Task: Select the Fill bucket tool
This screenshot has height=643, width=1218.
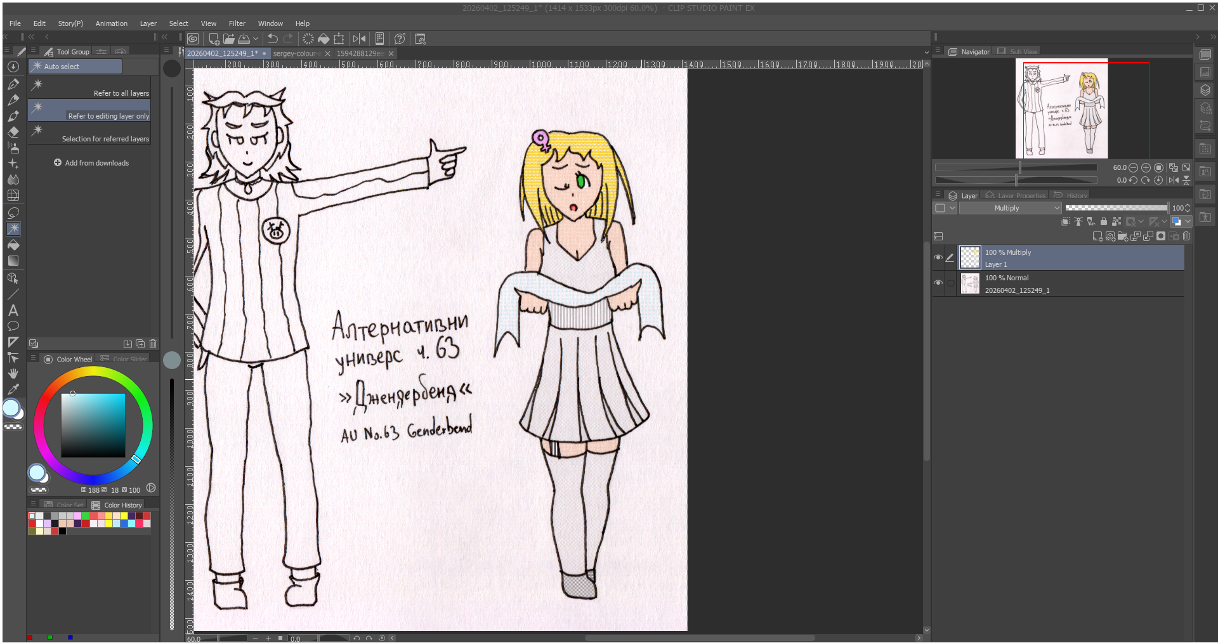Action: [13, 245]
